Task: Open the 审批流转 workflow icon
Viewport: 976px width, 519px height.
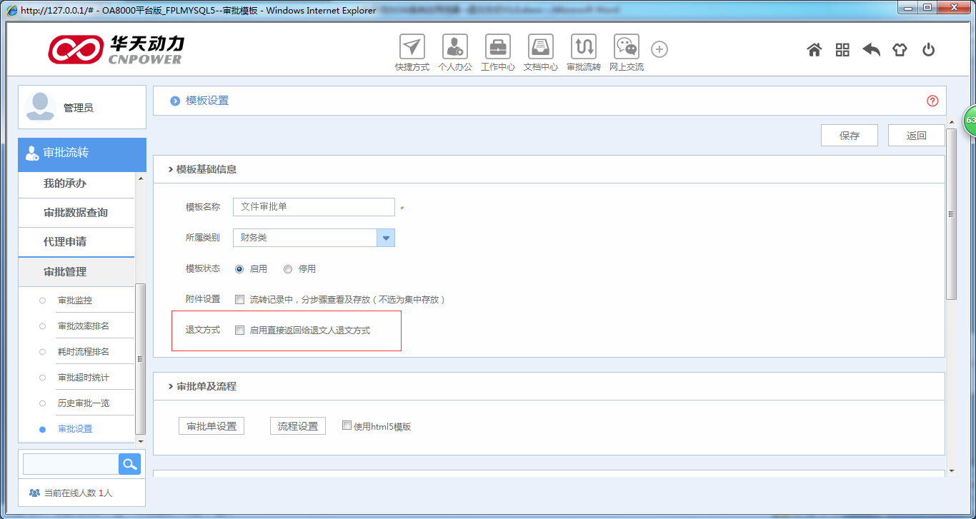Action: (x=584, y=47)
